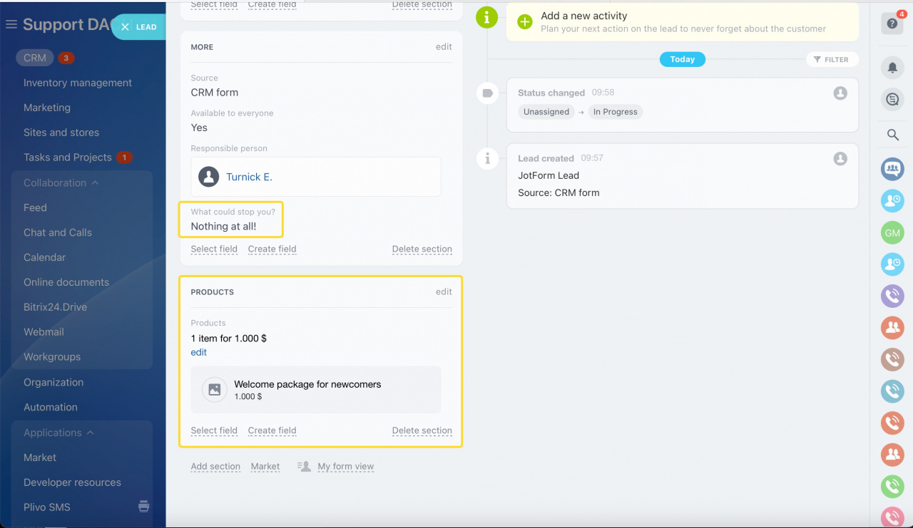Image resolution: width=913 pixels, height=528 pixels.
Task: Click the user avatar on Lead created card
Action: (x=840, y=158)
